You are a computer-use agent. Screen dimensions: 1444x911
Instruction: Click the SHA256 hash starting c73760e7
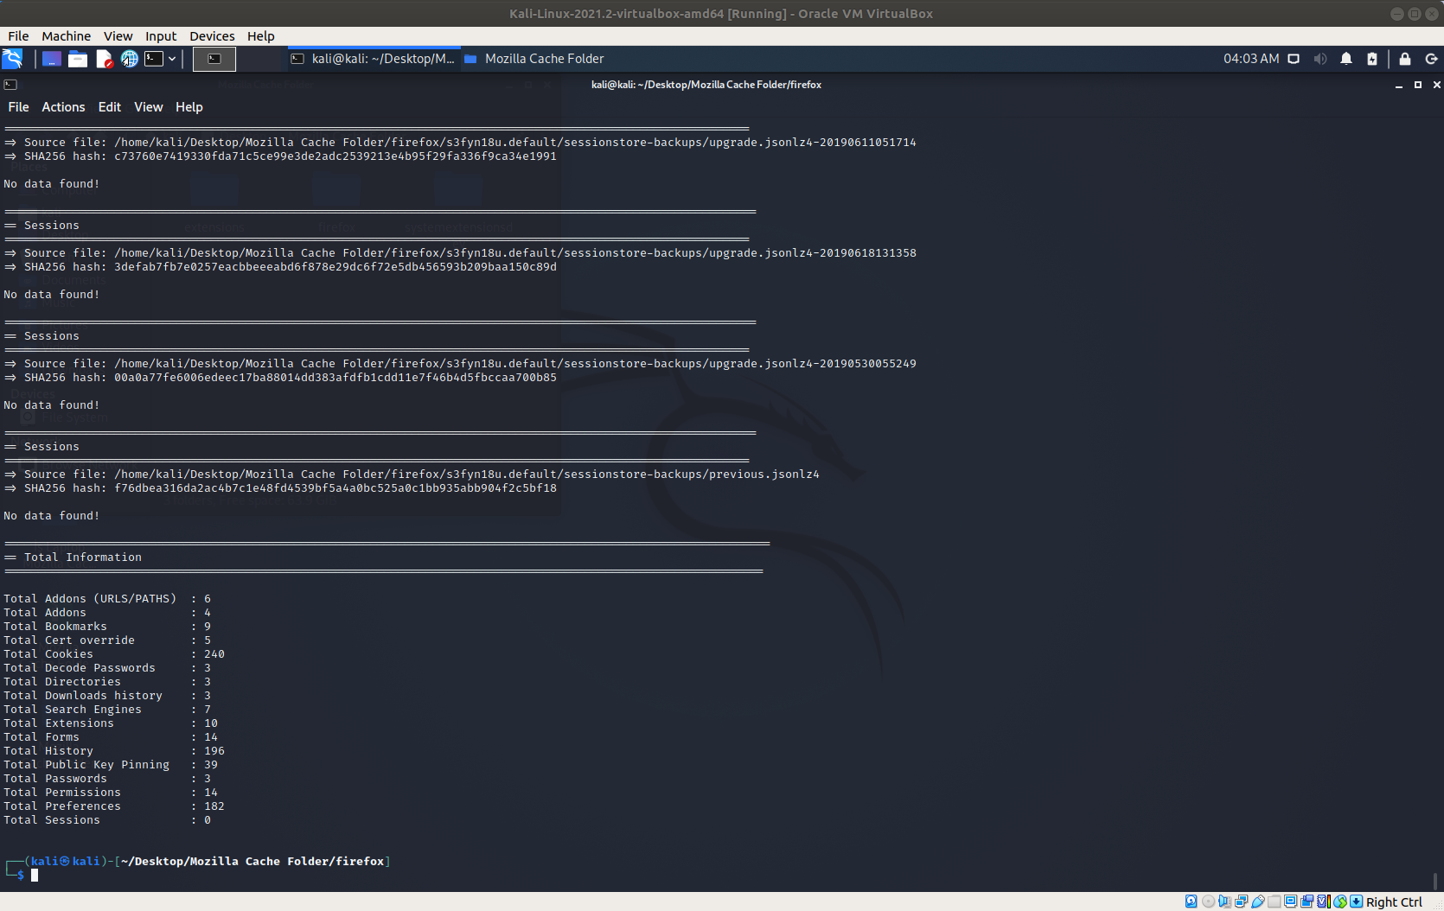coord(335,156)
